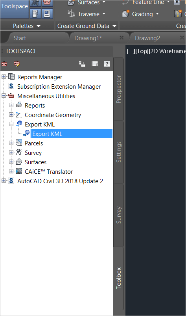Click the Traverse icon in ribbon
The width and height of the screenshot is (186, 316).
point(71,14)
